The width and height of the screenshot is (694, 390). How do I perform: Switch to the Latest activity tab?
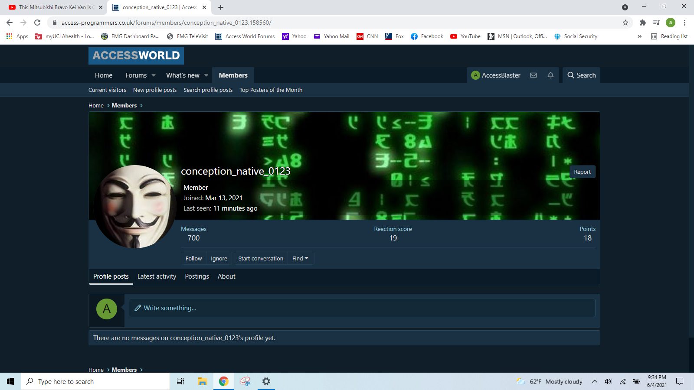point(157,276)
